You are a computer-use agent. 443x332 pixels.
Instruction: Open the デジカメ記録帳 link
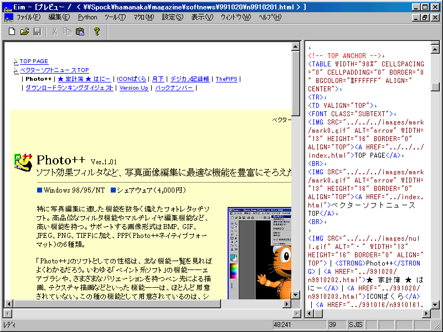190,79
